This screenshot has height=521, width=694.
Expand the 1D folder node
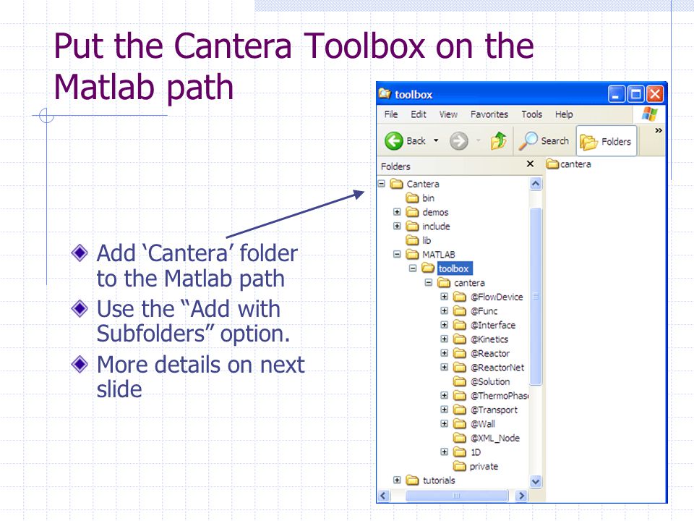[x=444, y=452]
